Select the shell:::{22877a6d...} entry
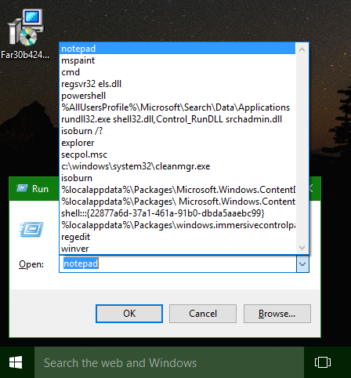The height and width of the screenshot is (378, 351). point(177,213)
